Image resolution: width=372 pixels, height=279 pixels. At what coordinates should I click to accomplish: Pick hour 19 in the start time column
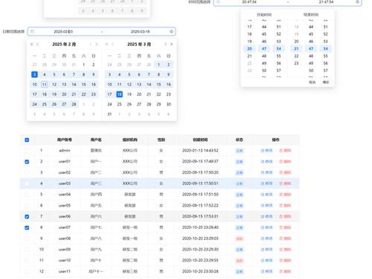250,41
